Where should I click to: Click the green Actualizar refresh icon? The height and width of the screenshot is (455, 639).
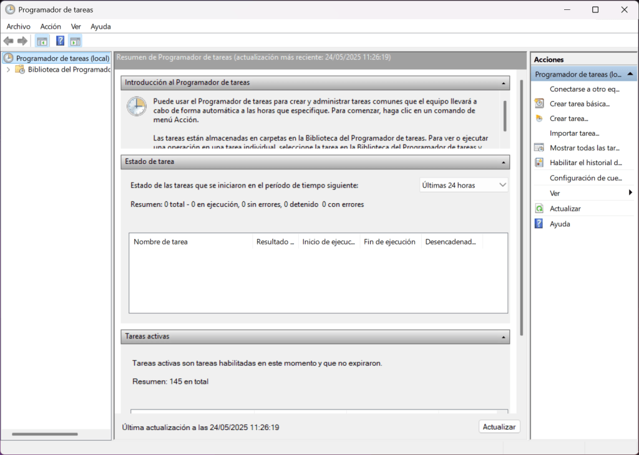(x=539, y=209)
